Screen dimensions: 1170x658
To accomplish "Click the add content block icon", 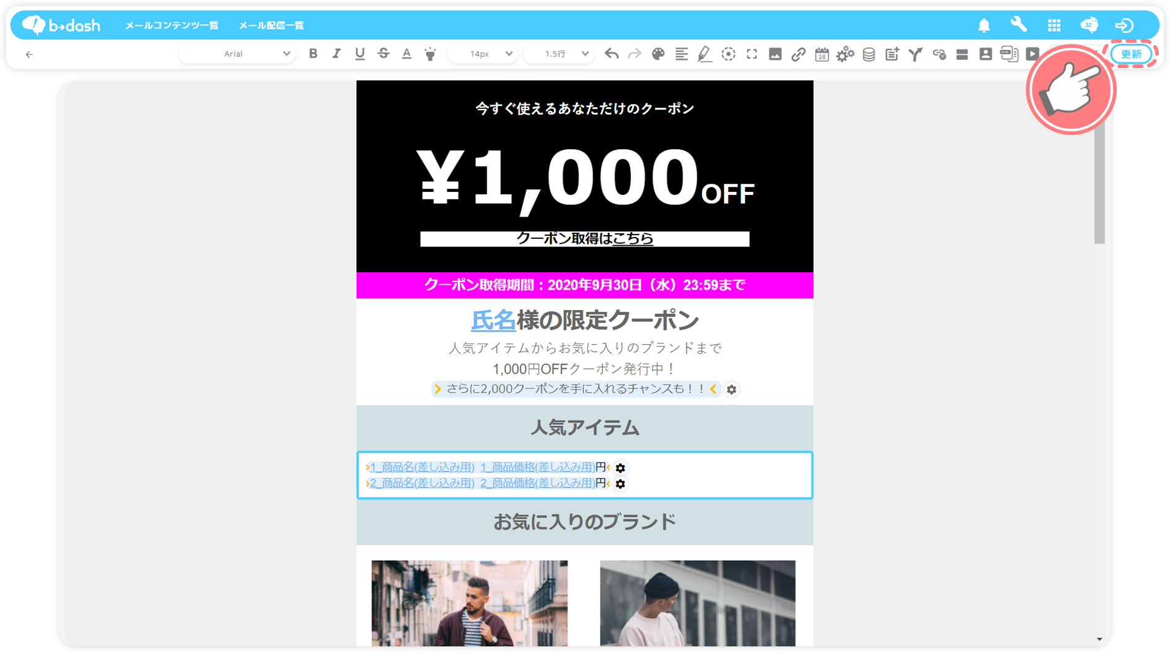I will [892, 54].
